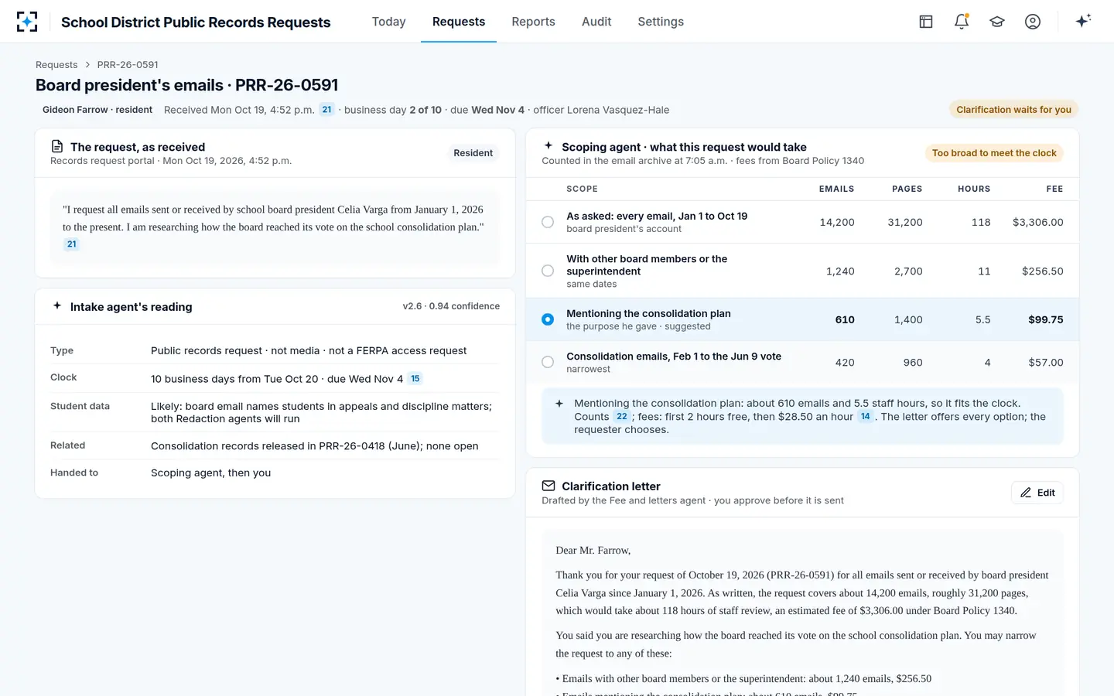Click the "14,200" emails count

click(837, 222)
